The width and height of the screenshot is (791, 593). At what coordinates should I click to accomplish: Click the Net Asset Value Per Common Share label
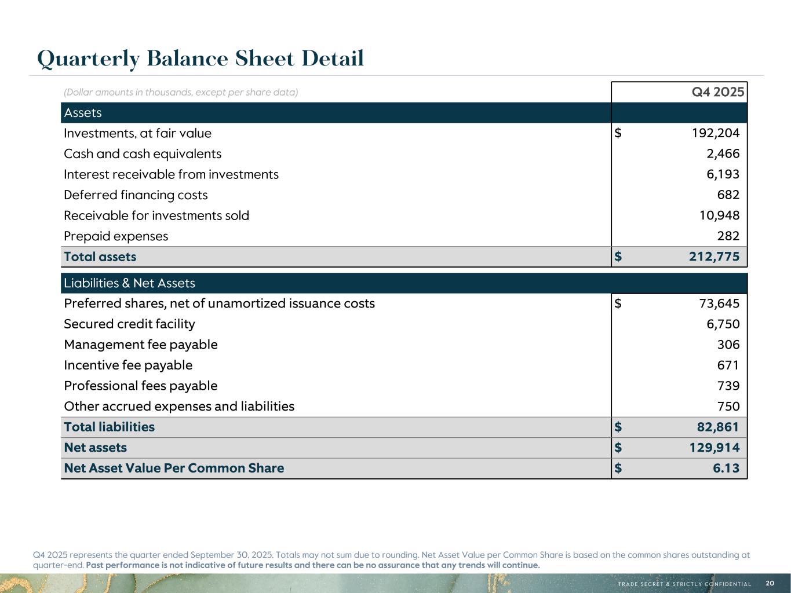click(174, 468)
